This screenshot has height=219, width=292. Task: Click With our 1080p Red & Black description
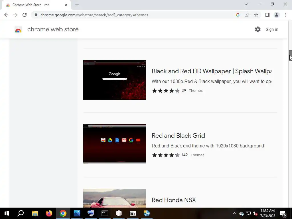coord(212,81)
